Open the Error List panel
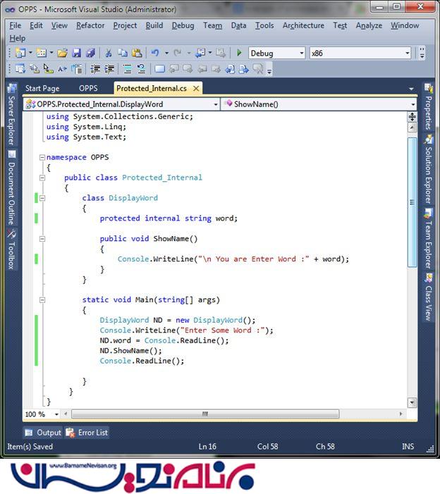Viewport: 440px width, 494px height. coord(87,433)
